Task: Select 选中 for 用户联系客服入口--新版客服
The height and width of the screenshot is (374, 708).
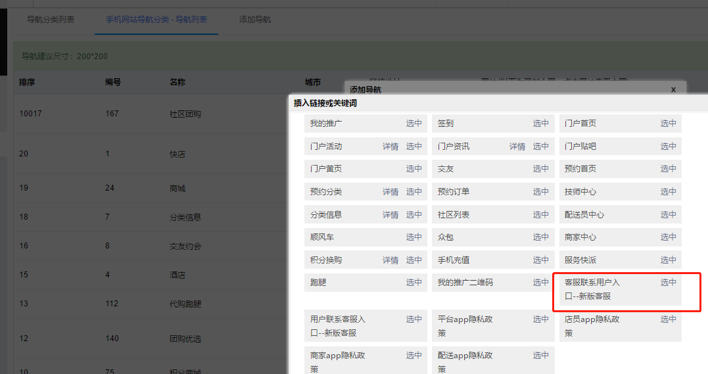Action: (x=413, y=319)
